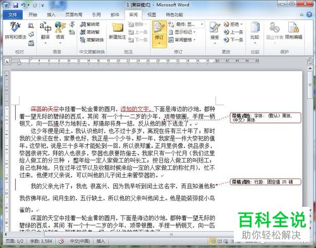Convert text with 简转繁
This screenshot has width=316, height=248.
90,32
